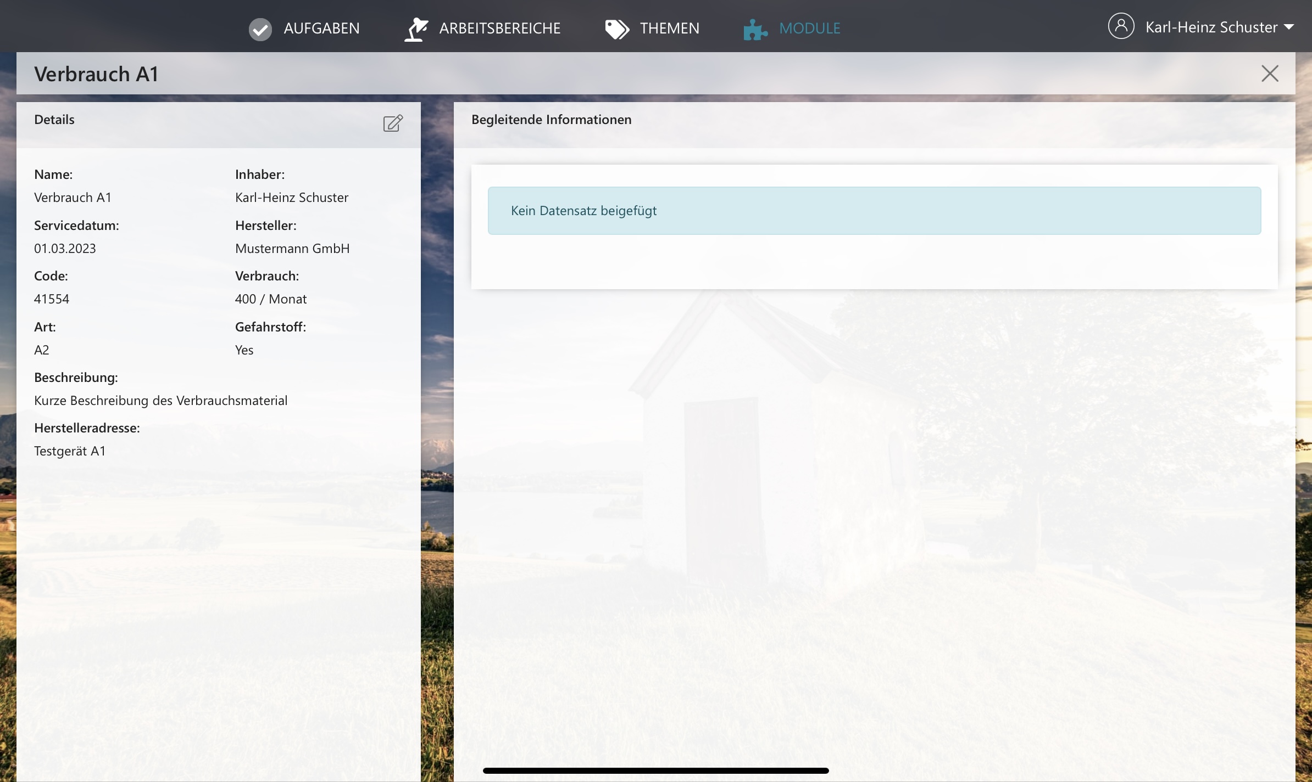Click the Verbrauch A1 page title
Viewport: 1312px width, 782px height.
[x=96, y=74]
